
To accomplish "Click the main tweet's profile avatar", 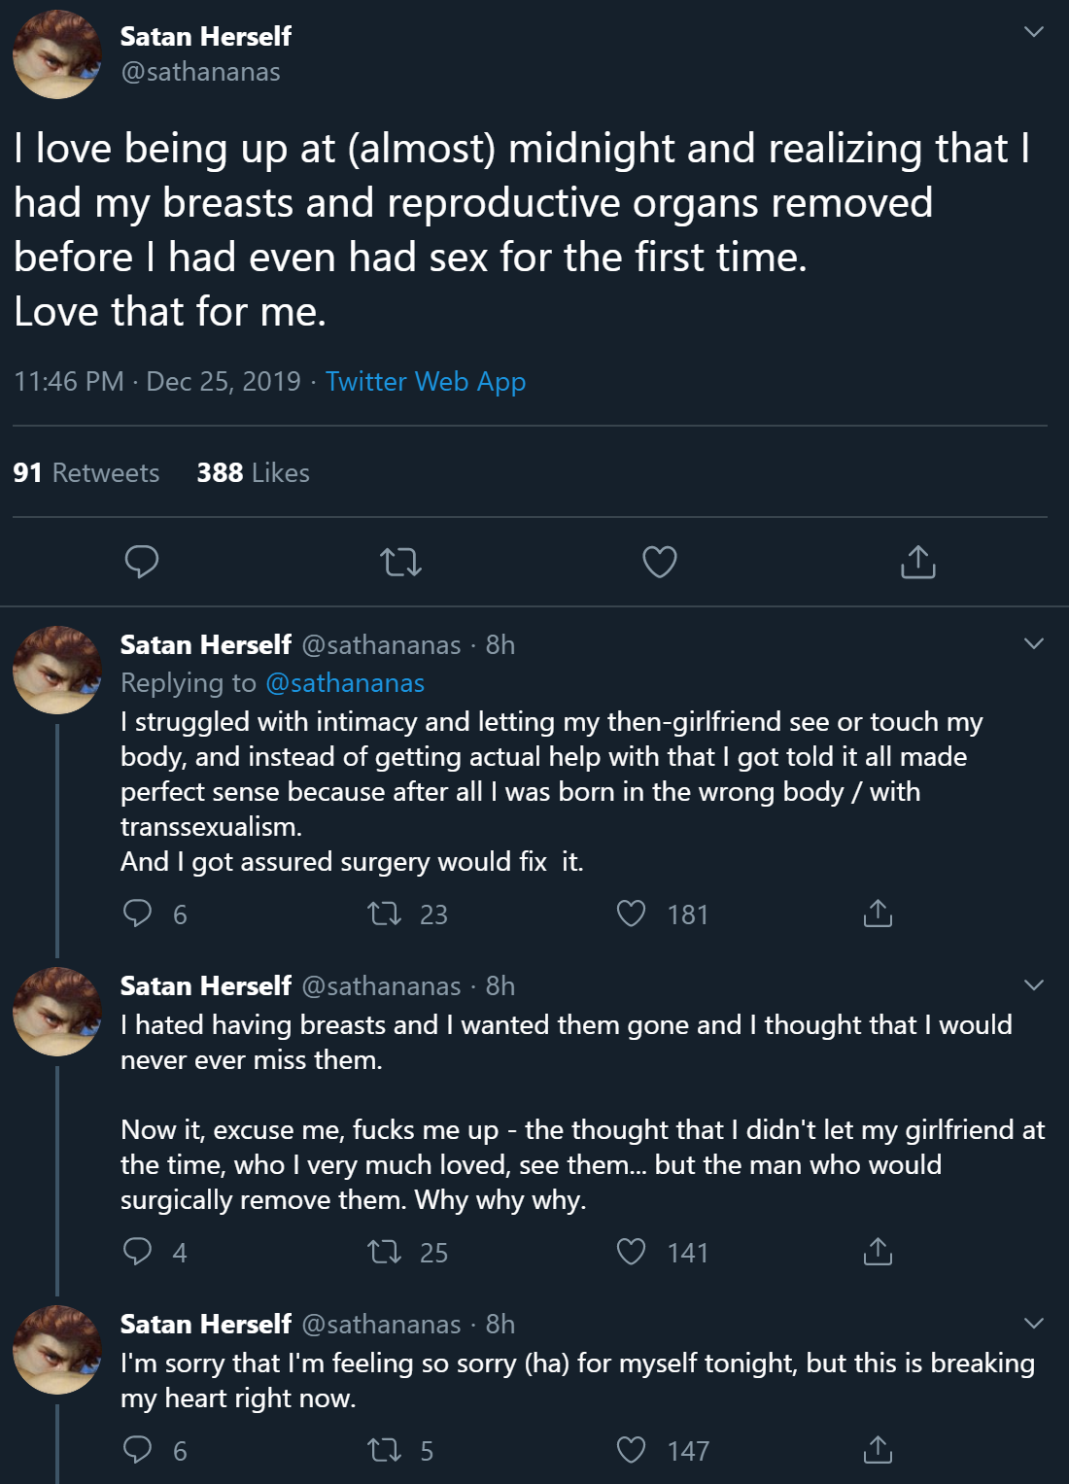I will (x=56, y=54).
